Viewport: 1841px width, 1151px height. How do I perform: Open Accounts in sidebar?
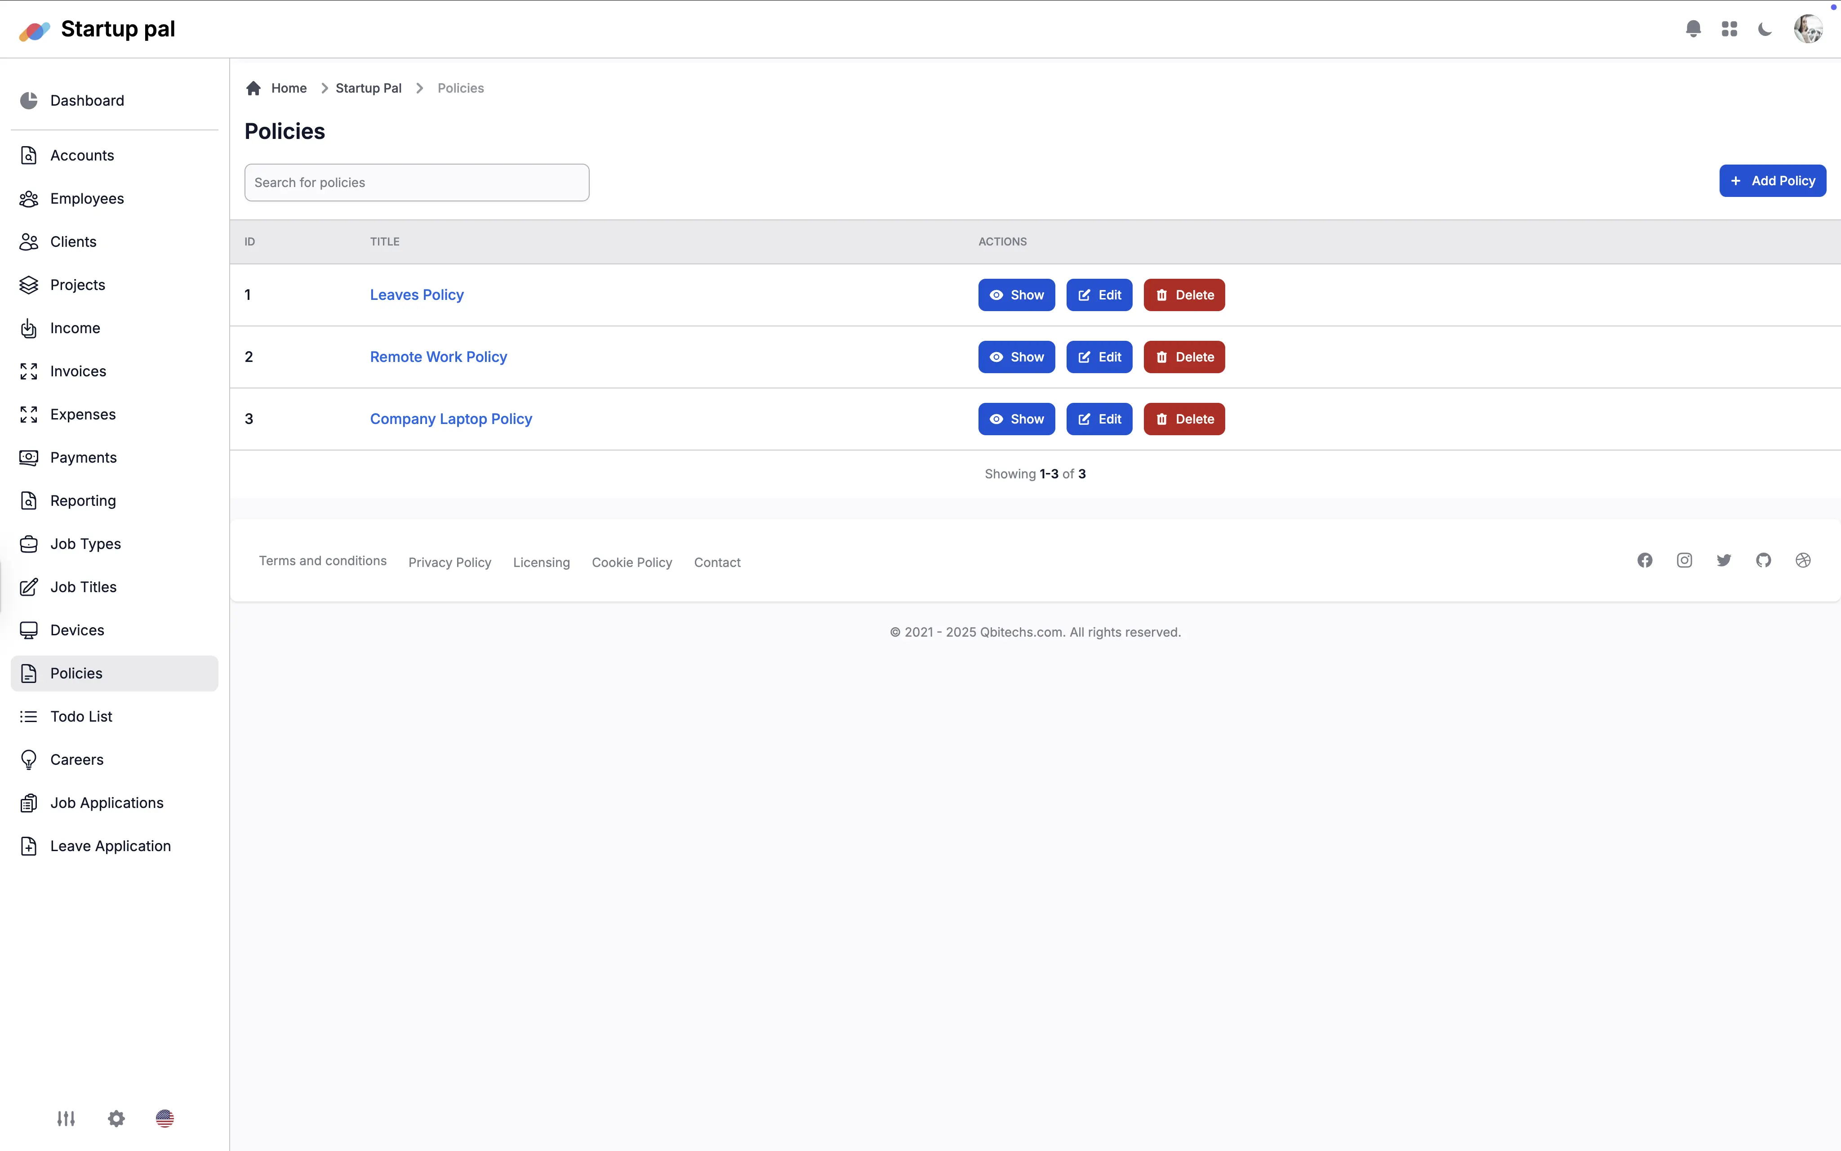tap(114, 155)
